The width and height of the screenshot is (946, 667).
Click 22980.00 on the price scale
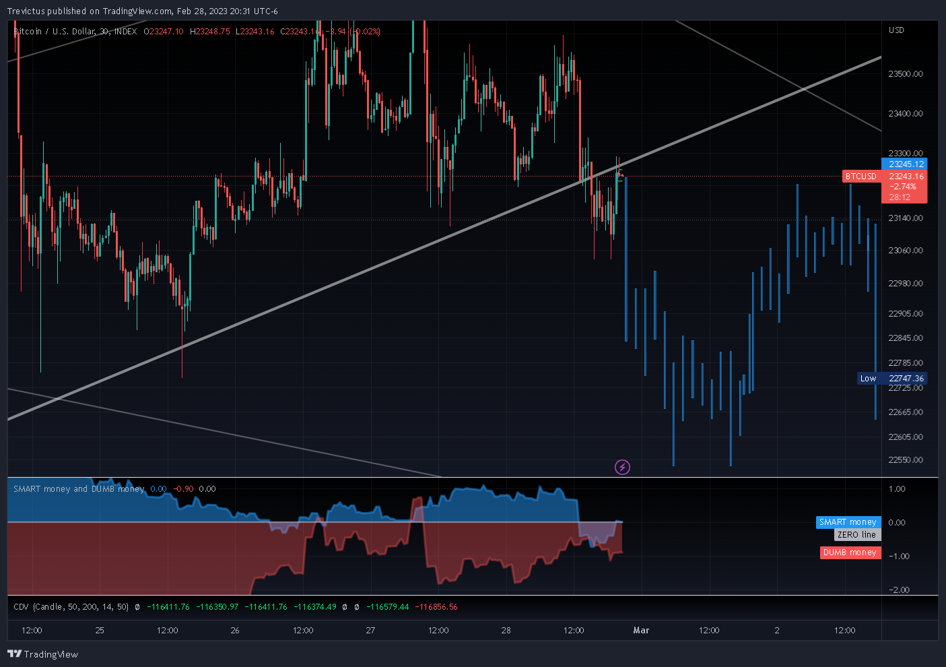pos(906,284)
